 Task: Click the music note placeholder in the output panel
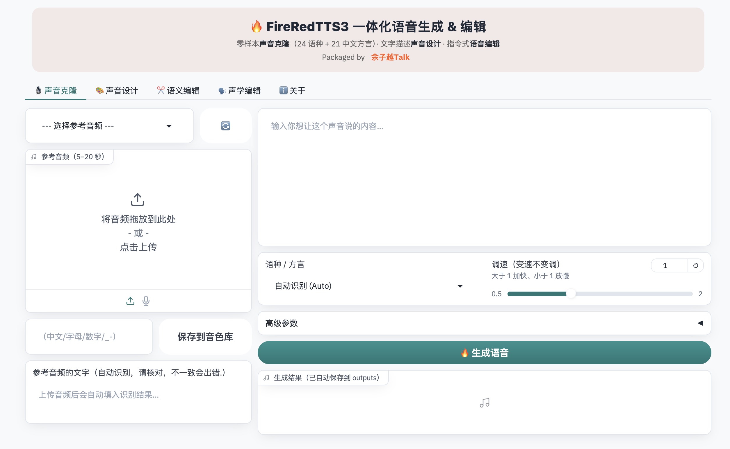coord(484,403)
